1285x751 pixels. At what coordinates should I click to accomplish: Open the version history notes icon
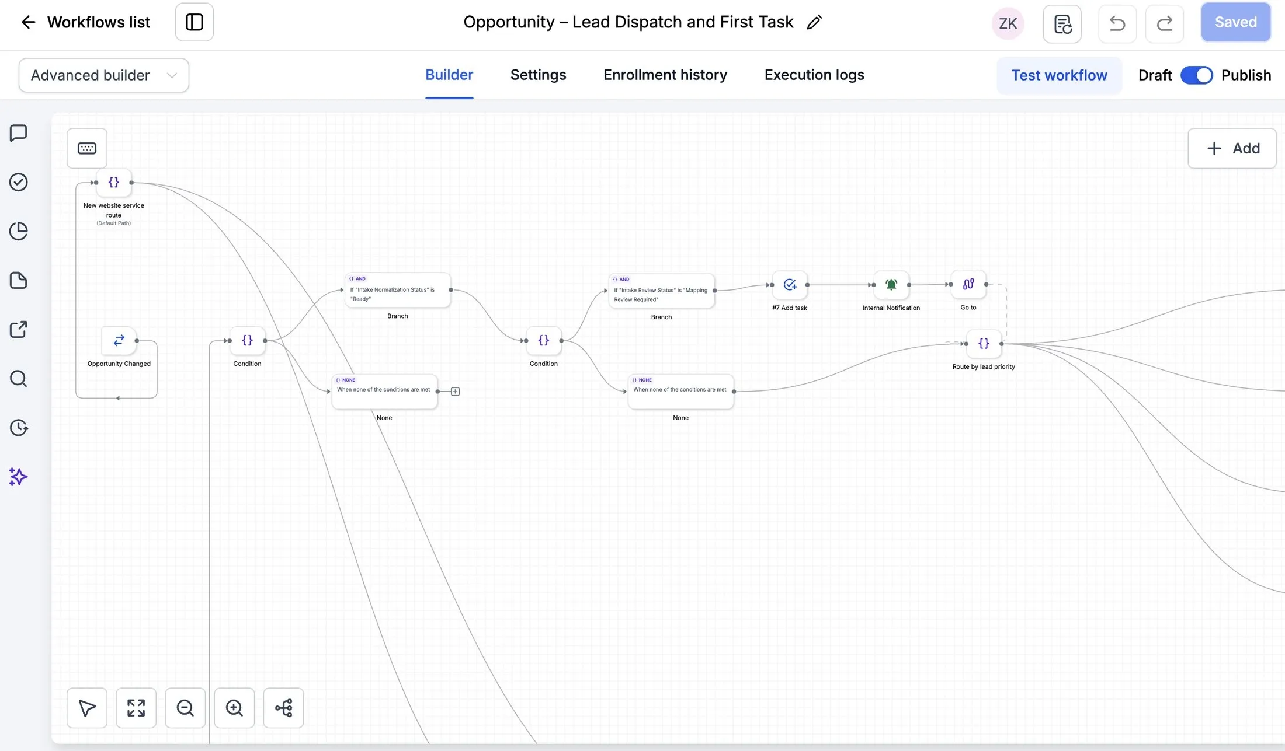1062,24
